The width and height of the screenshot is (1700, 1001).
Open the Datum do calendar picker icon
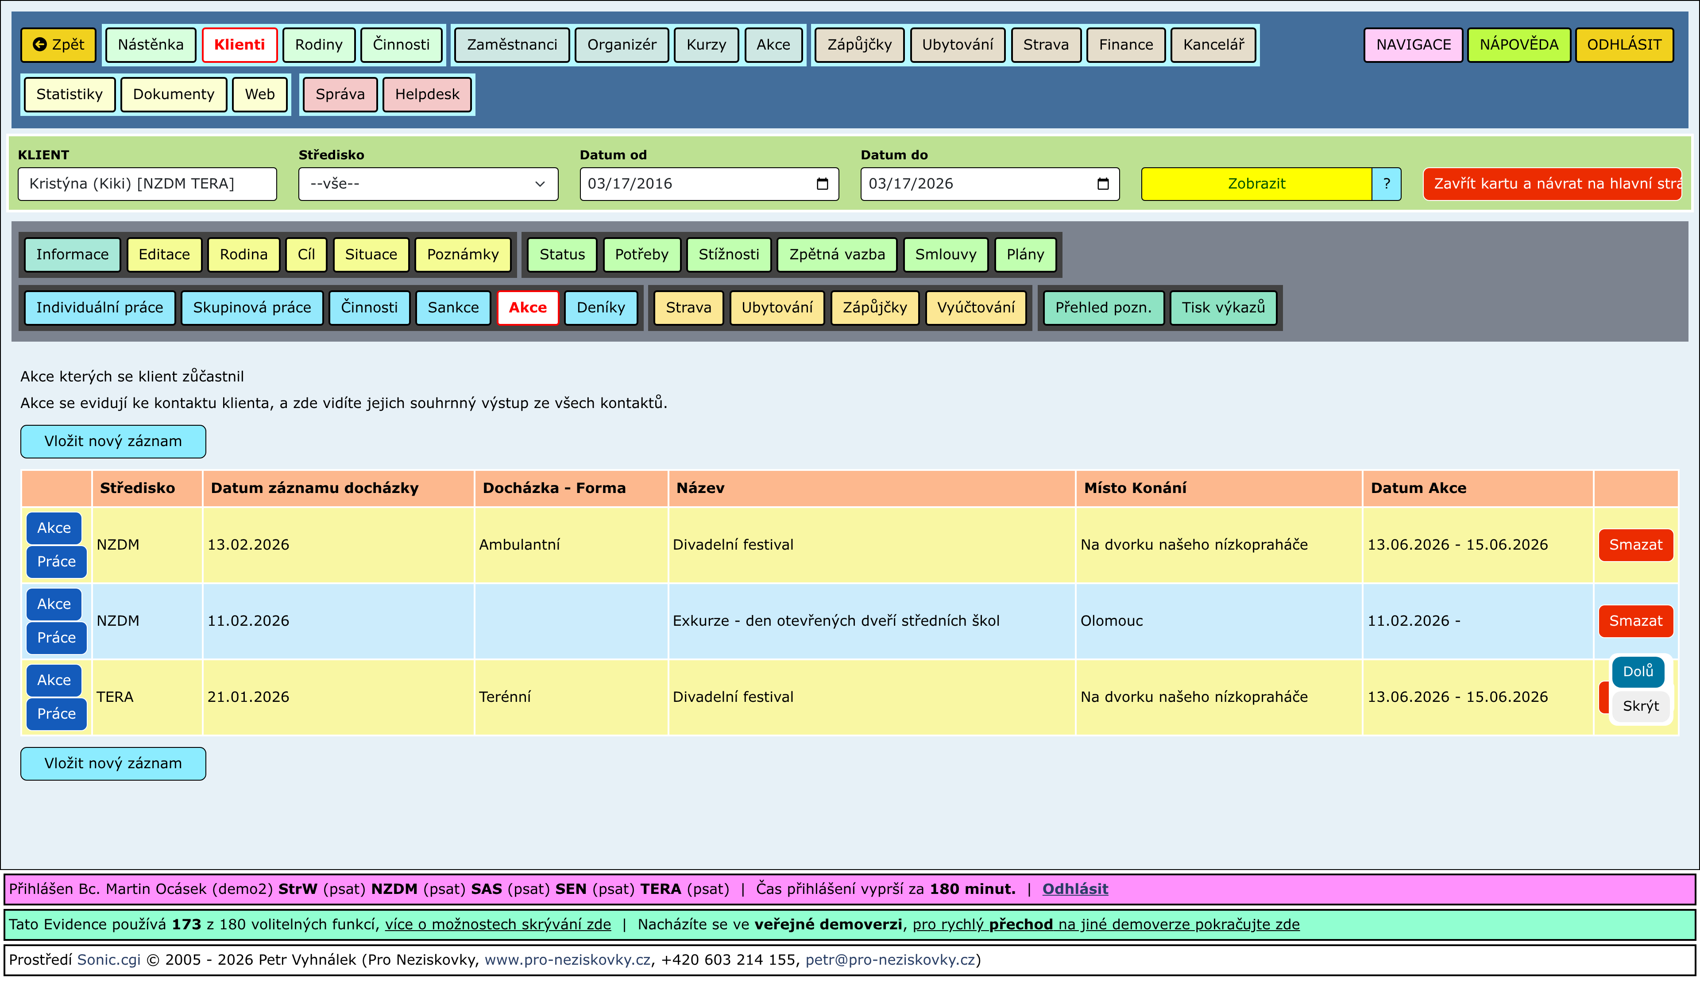point(1102,184)
